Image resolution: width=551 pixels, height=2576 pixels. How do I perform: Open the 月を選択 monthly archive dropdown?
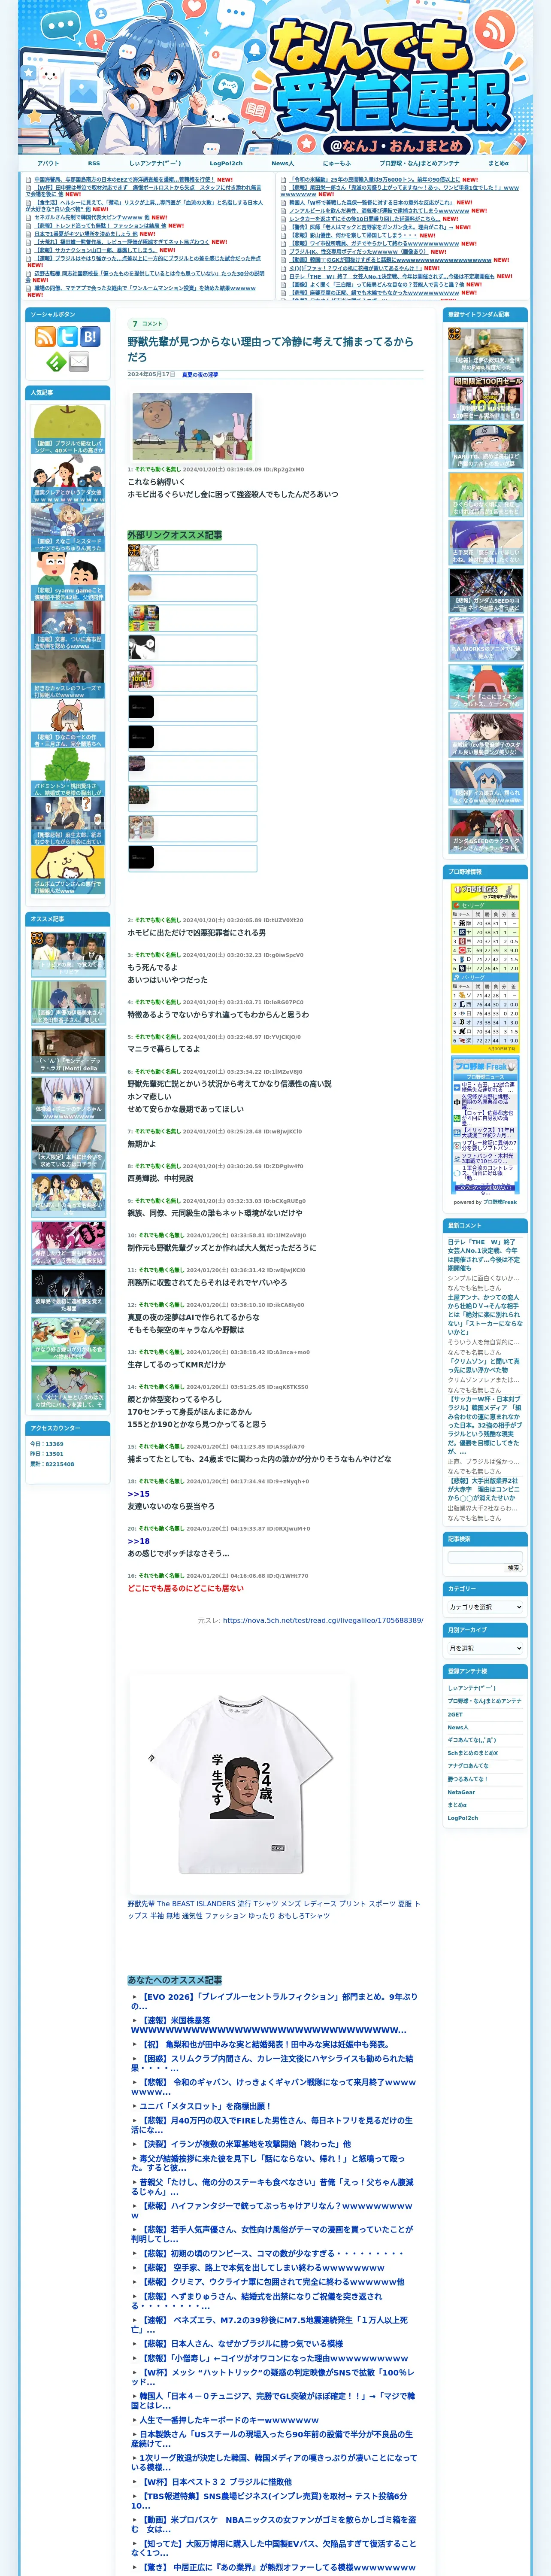tap(485, 1648)
